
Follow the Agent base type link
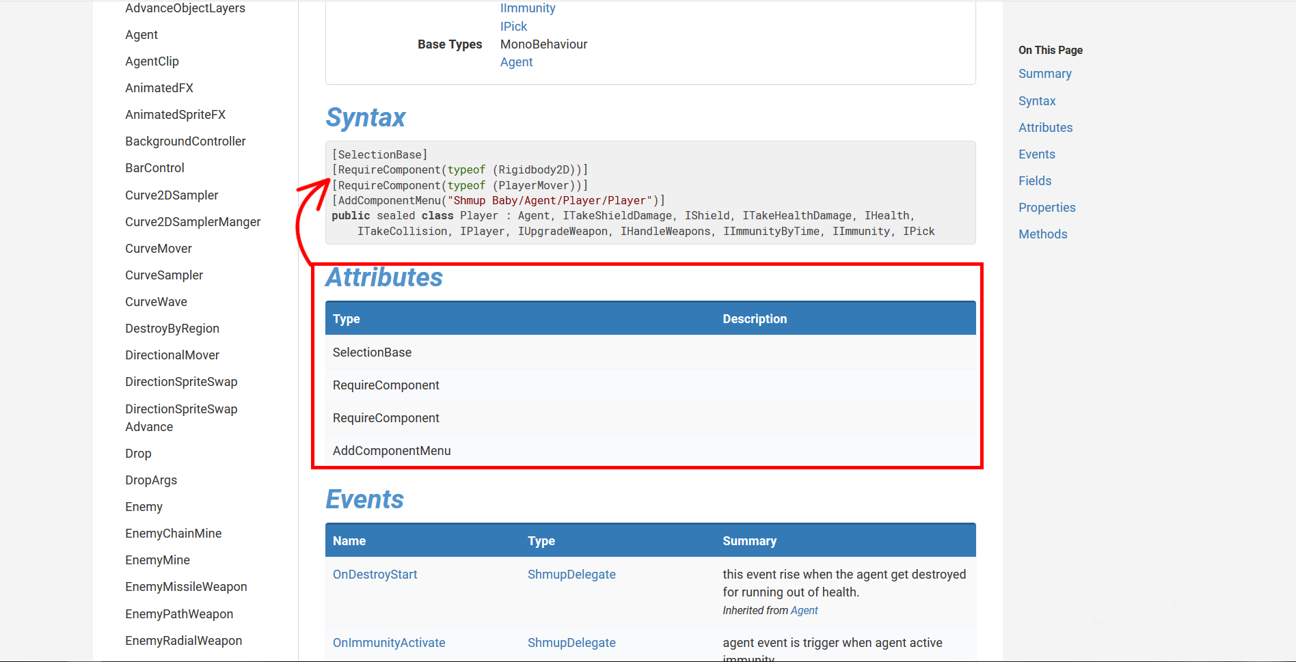point(516,61)
